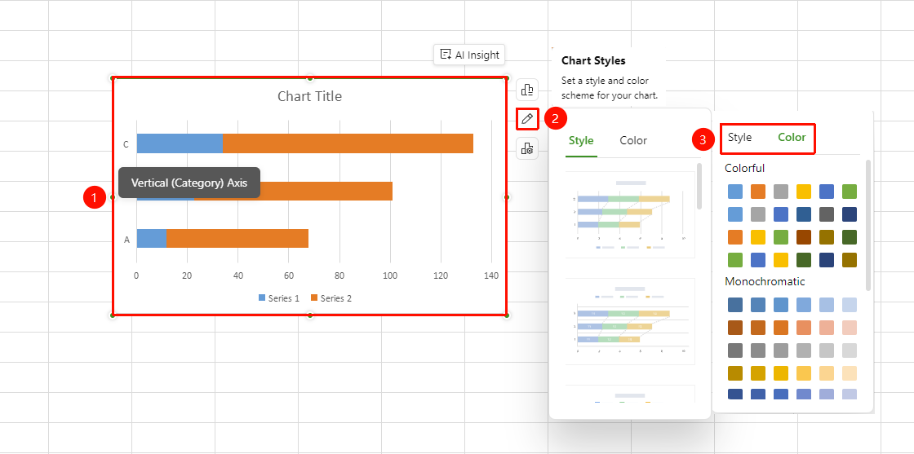
Task: Click the horizontal axis value 140
Action: click(x=491, y=275)
